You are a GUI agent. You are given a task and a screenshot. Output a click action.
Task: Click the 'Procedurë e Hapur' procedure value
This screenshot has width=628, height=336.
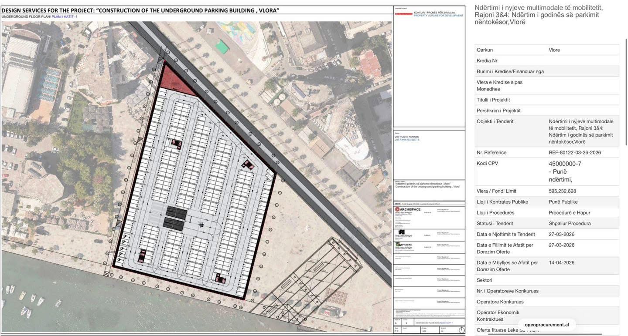[569, 213]
